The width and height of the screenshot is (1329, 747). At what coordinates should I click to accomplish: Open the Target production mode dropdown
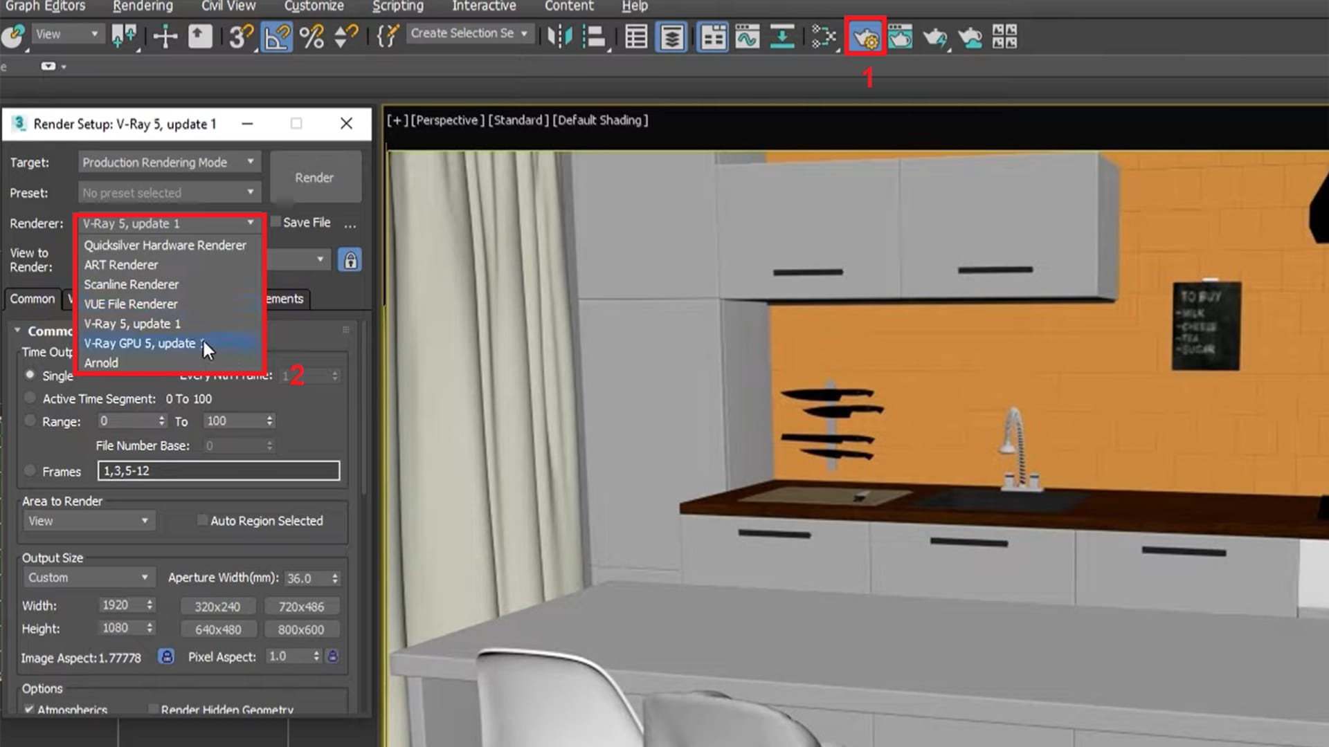[x=168, y=161]
